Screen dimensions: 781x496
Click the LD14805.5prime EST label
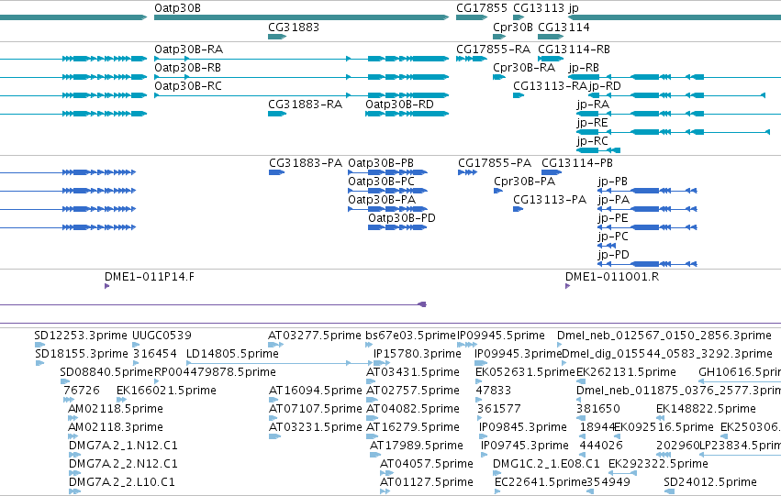click(x=232, y=354)
